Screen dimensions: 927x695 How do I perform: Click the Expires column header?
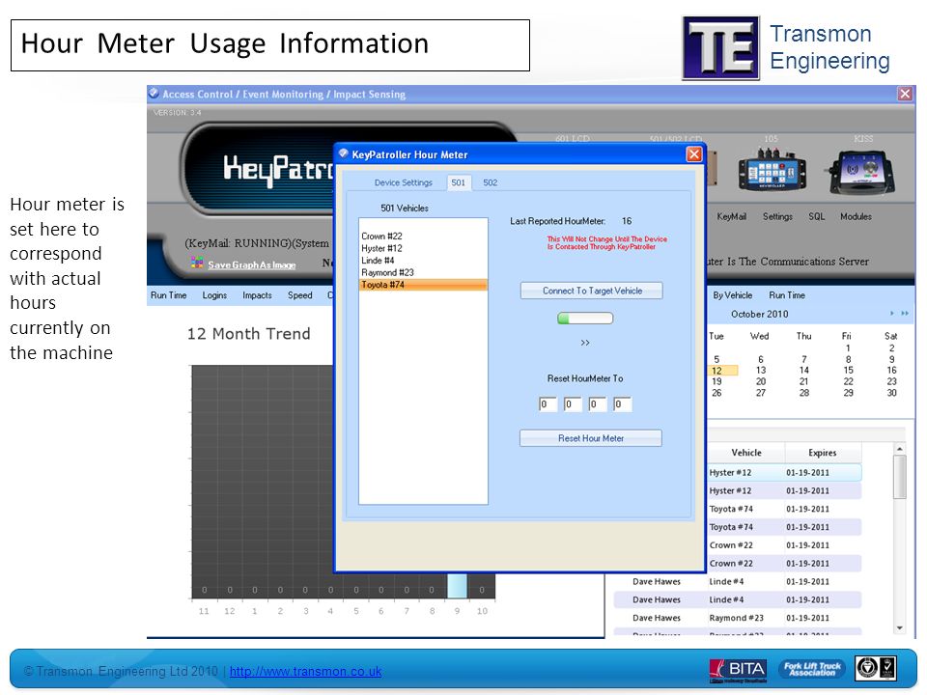tap(823, 453)
